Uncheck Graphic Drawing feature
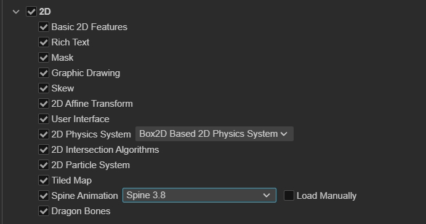 click(44, 73)
